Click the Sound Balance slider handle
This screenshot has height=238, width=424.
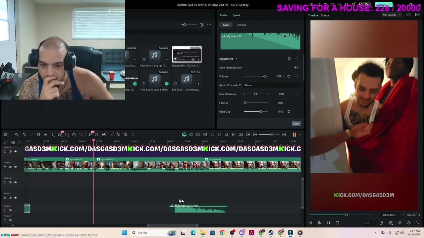tap(255, 94)
